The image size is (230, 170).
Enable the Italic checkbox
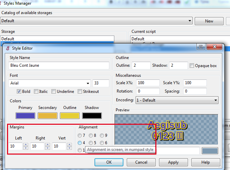(x=36, y=92)
